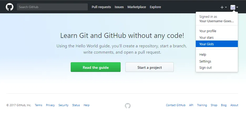
Task: Go to Marketplace in the header
Action: (x=137, y=7)
